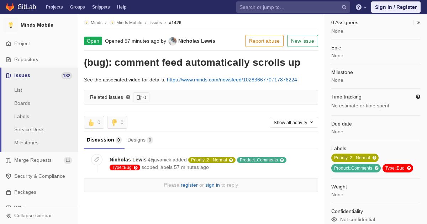
Task: Open the minds.com newsfeed video link
Action: pyautogui.click(x=232, y=80)
